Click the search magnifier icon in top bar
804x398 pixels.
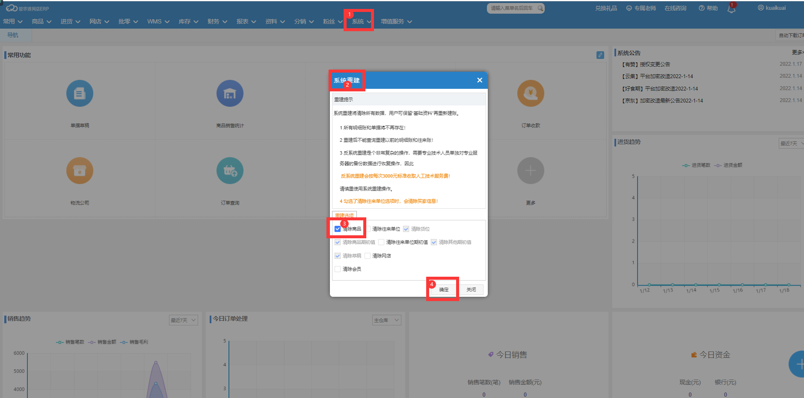pyautogui.click(x=540, y=8)
